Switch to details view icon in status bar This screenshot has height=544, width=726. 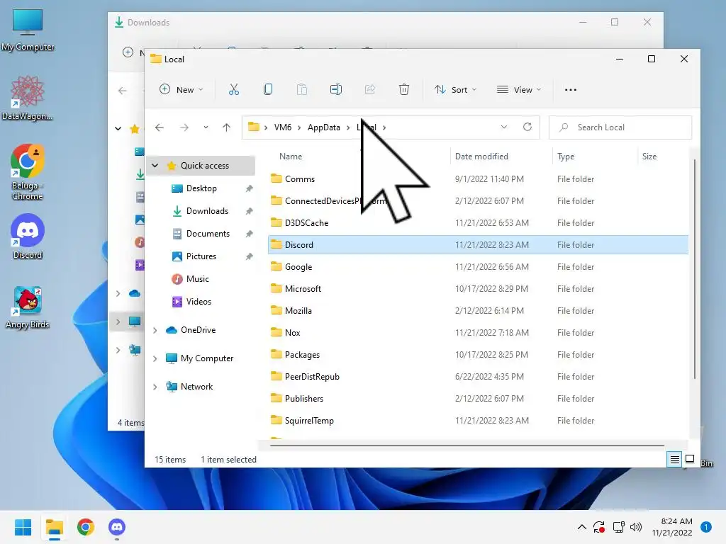(675, 459)
